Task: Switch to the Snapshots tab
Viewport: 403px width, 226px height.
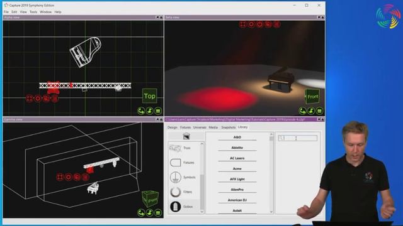Action: (229, 127)
